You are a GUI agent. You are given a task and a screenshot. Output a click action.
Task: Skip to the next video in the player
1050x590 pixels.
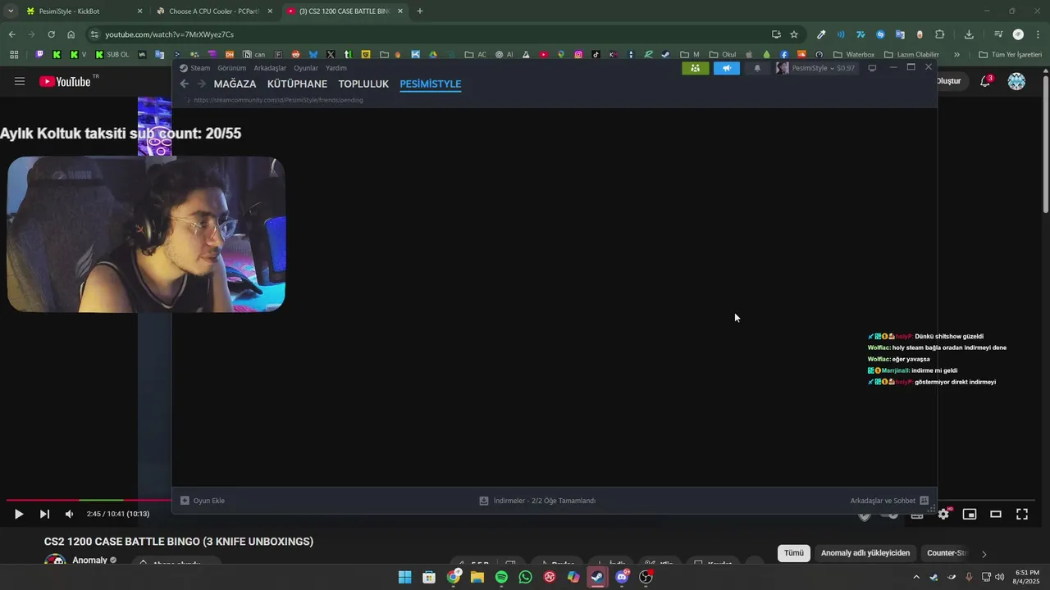pyautogui.click(x=44, y=514)
